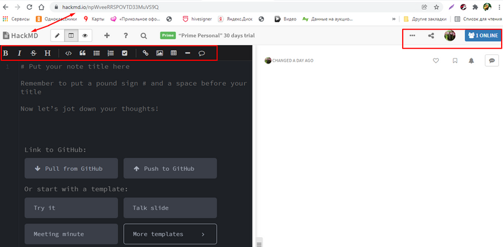503x247 pixels.
Task: Open the Яндекс.Диск bookmark
Action: pyautogui.click(x=236, y=19)
